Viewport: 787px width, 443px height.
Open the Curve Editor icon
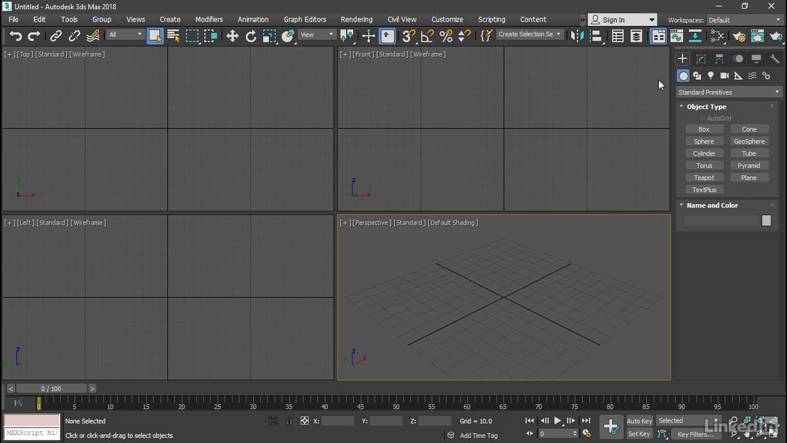click(x=676, y=36)
